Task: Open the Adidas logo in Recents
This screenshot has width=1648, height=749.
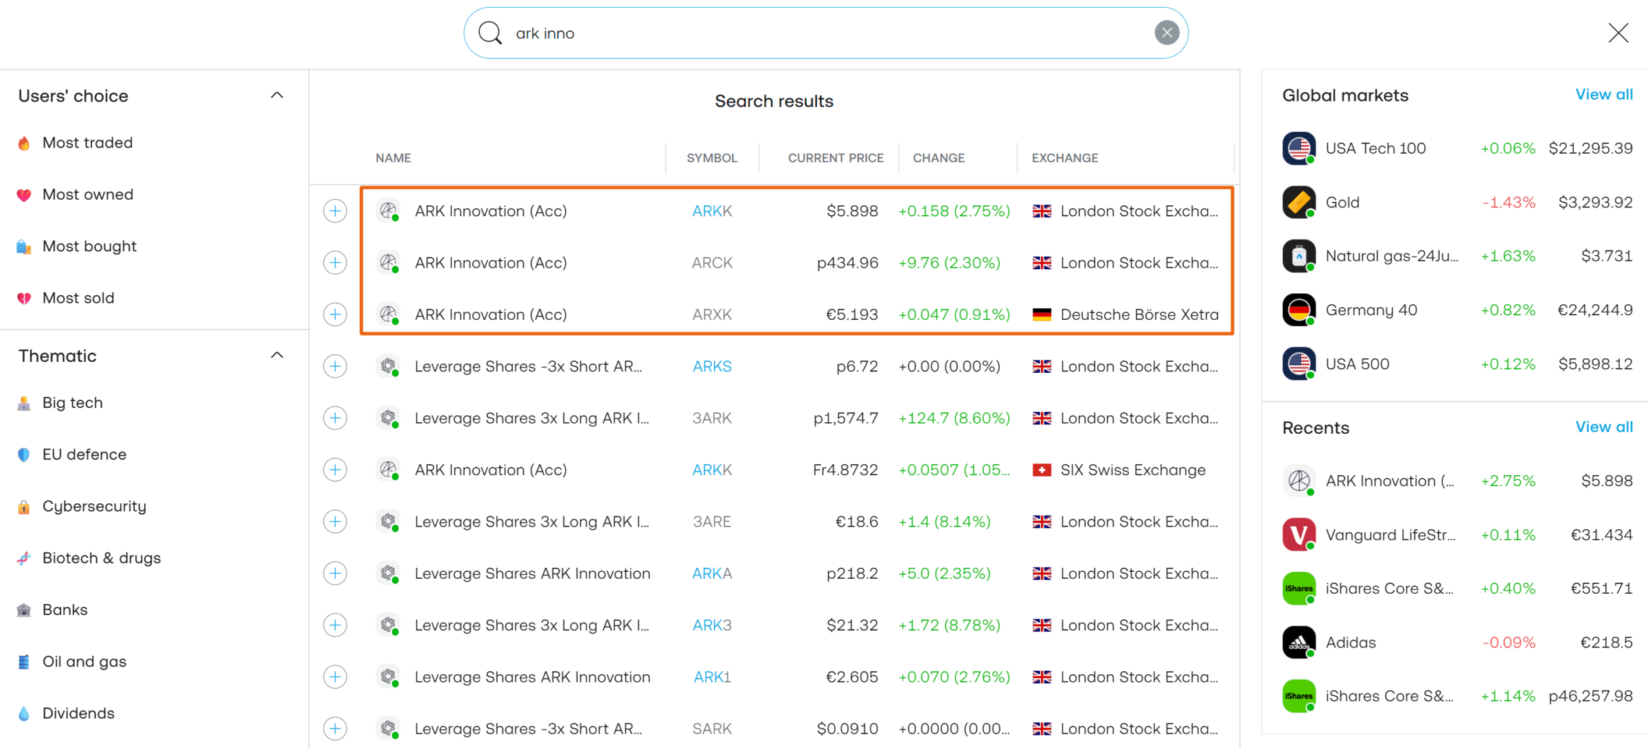Action: [x=1299, y=643]
